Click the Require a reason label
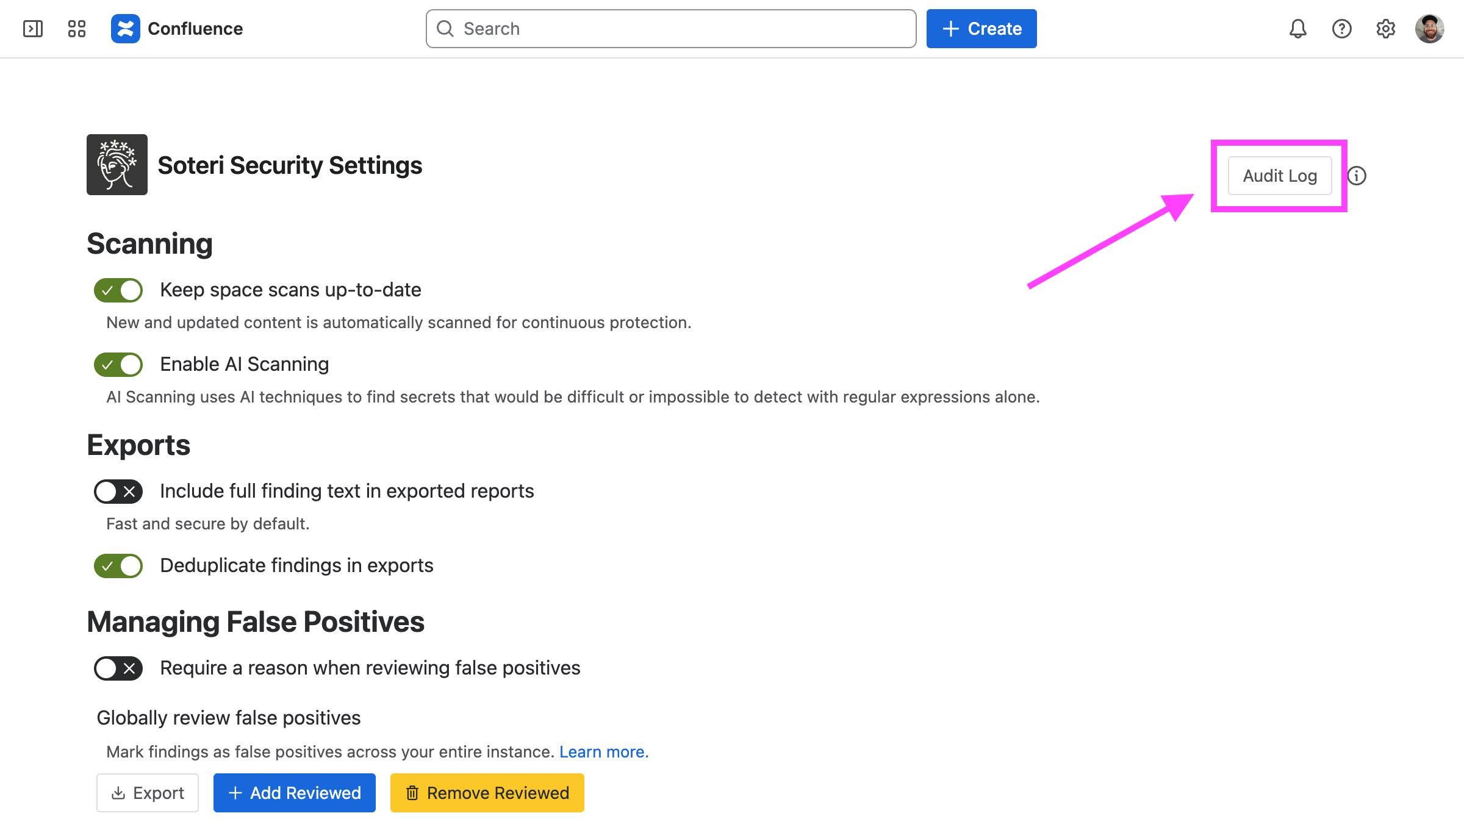 pyautogui.click(x=370, y=668)
